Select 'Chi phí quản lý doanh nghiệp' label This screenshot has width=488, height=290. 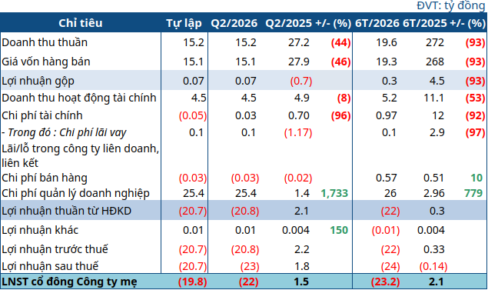pos(75,193)
